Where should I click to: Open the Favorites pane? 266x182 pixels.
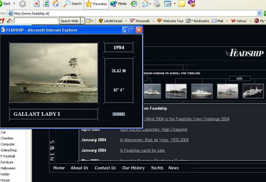96,4
